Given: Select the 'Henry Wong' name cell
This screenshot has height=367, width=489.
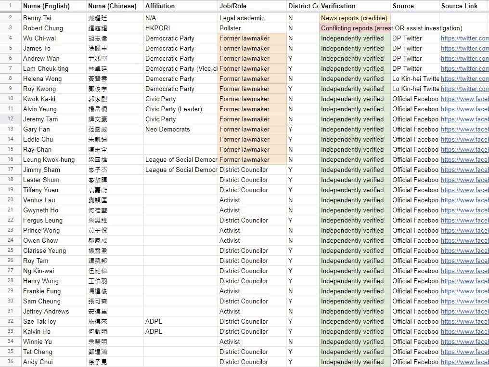Looking at the screenshot, I should pyautogui.click(x=53, y=281).
